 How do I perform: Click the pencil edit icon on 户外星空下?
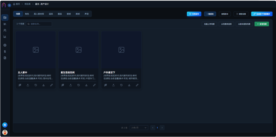pyautogui.click(x=137, y=85)
